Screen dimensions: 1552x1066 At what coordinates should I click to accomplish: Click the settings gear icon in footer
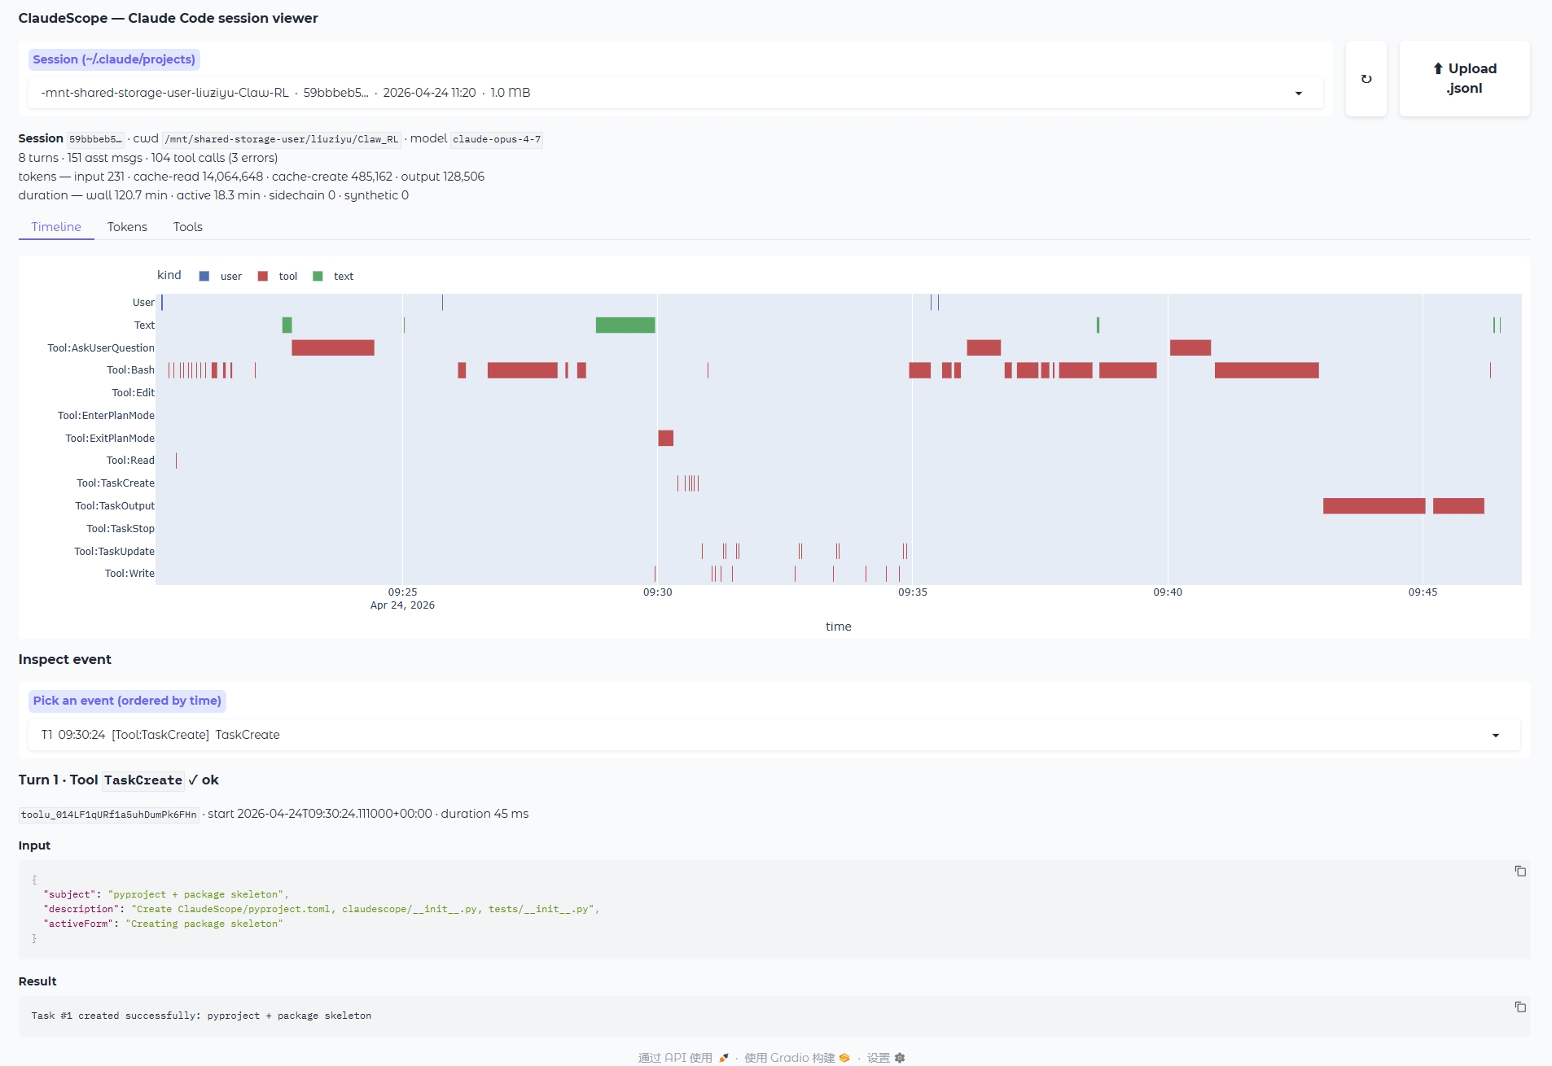pos(898,1058)
